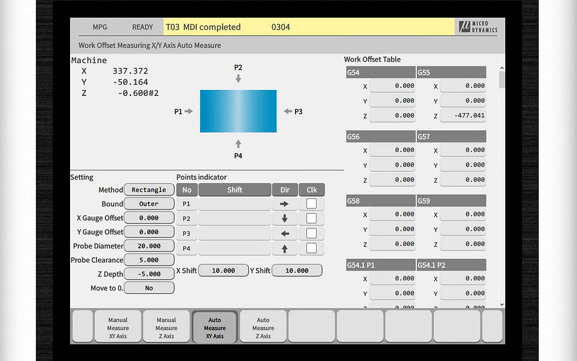Click the P2 down-arrow direction icon
This screenshot has height=361, width=577.
[285, 218]
